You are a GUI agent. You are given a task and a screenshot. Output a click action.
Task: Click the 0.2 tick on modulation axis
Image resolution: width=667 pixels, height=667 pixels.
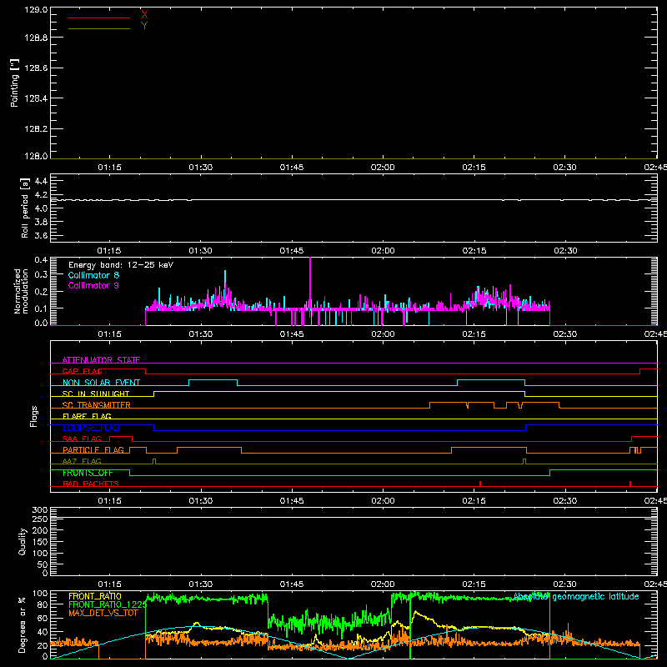coord(41,292)
